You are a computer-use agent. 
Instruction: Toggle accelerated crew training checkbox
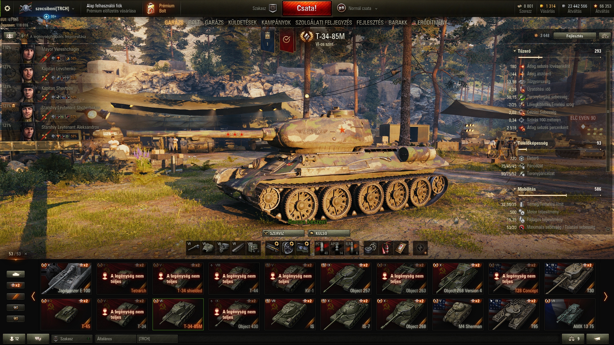[26, 36]
